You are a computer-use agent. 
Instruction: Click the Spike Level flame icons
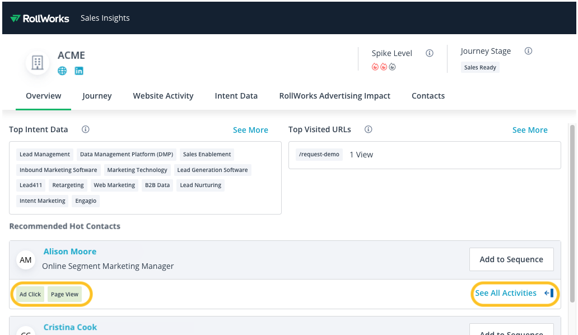[384, 67]
